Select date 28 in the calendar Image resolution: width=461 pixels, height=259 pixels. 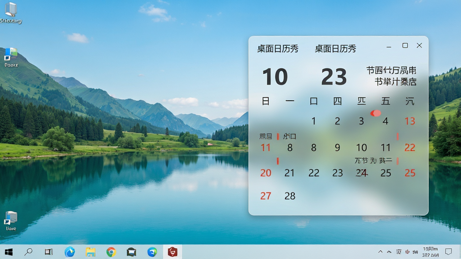[x=290, y=196]
